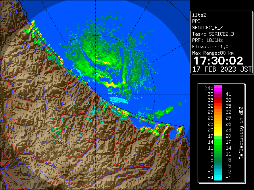Select the "17 FEB 2023 JST" date
This screenshot has height=190, width=254.
222,69
